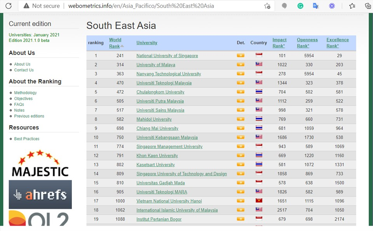Click the ahrefs sponsor logo

pyautogui.click(x=40, y=195)
